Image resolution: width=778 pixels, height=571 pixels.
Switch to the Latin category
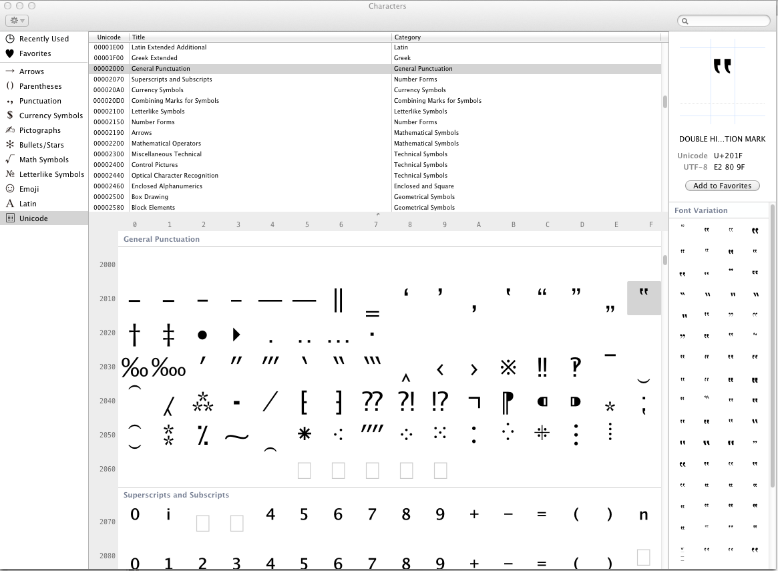click(x=27, y=204)
